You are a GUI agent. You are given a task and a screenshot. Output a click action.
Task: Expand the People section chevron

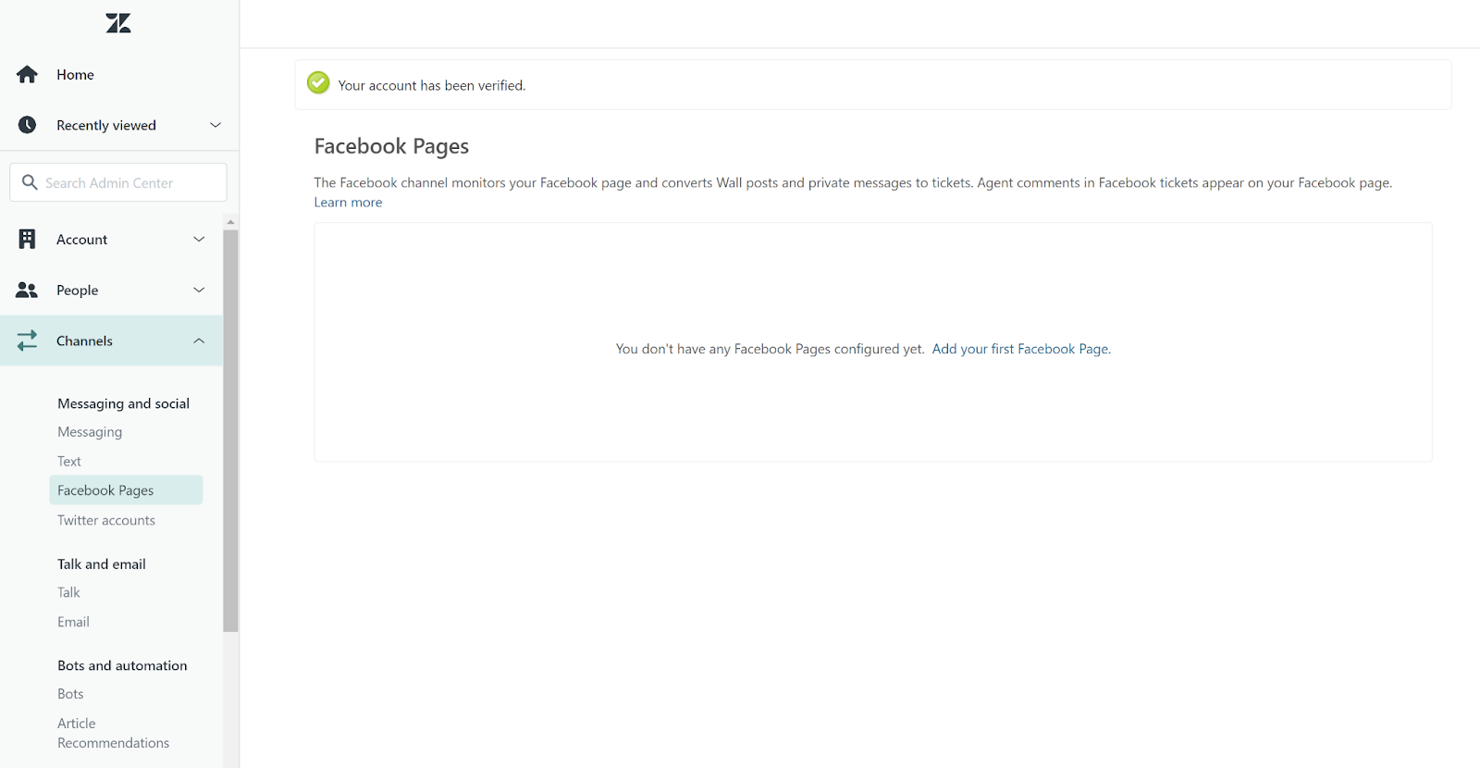coord(199,291)
